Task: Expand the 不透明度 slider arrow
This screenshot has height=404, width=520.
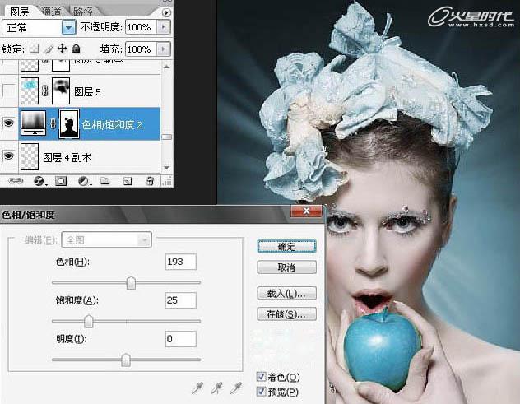Action: [x=164, y=27]
